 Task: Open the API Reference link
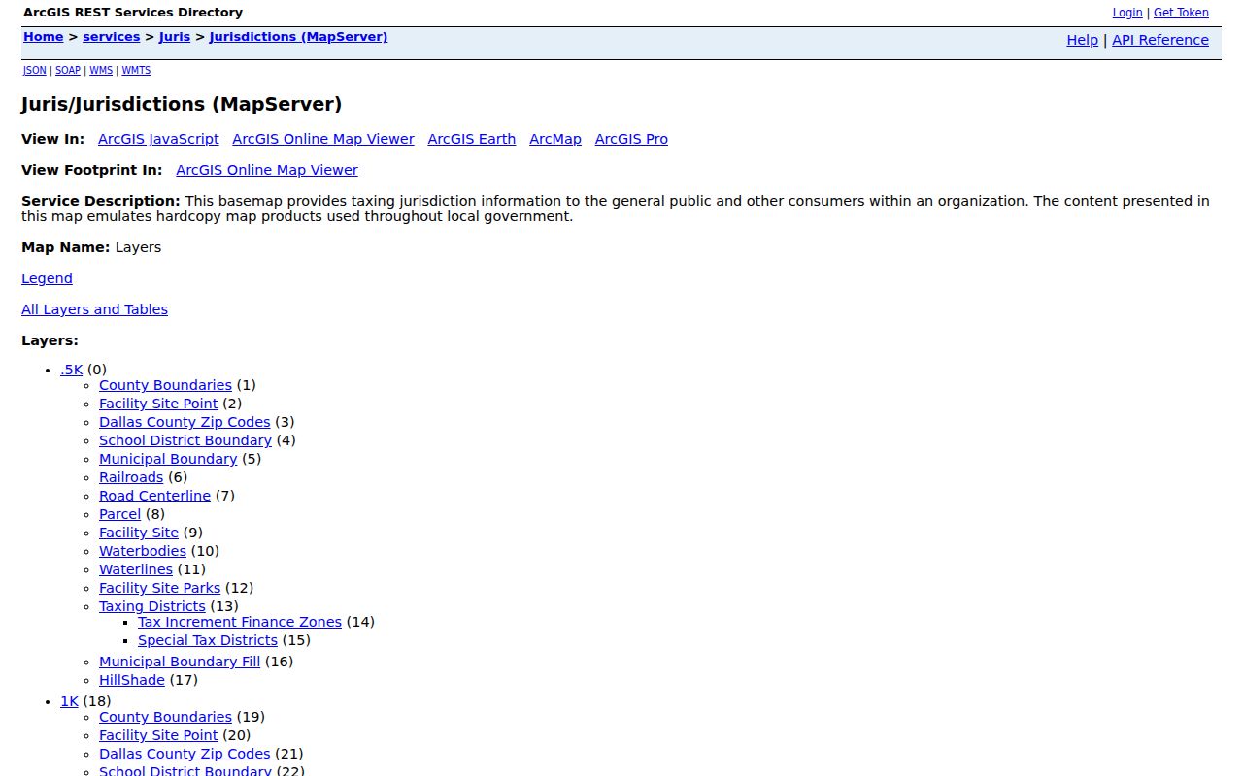point(1160,40)
